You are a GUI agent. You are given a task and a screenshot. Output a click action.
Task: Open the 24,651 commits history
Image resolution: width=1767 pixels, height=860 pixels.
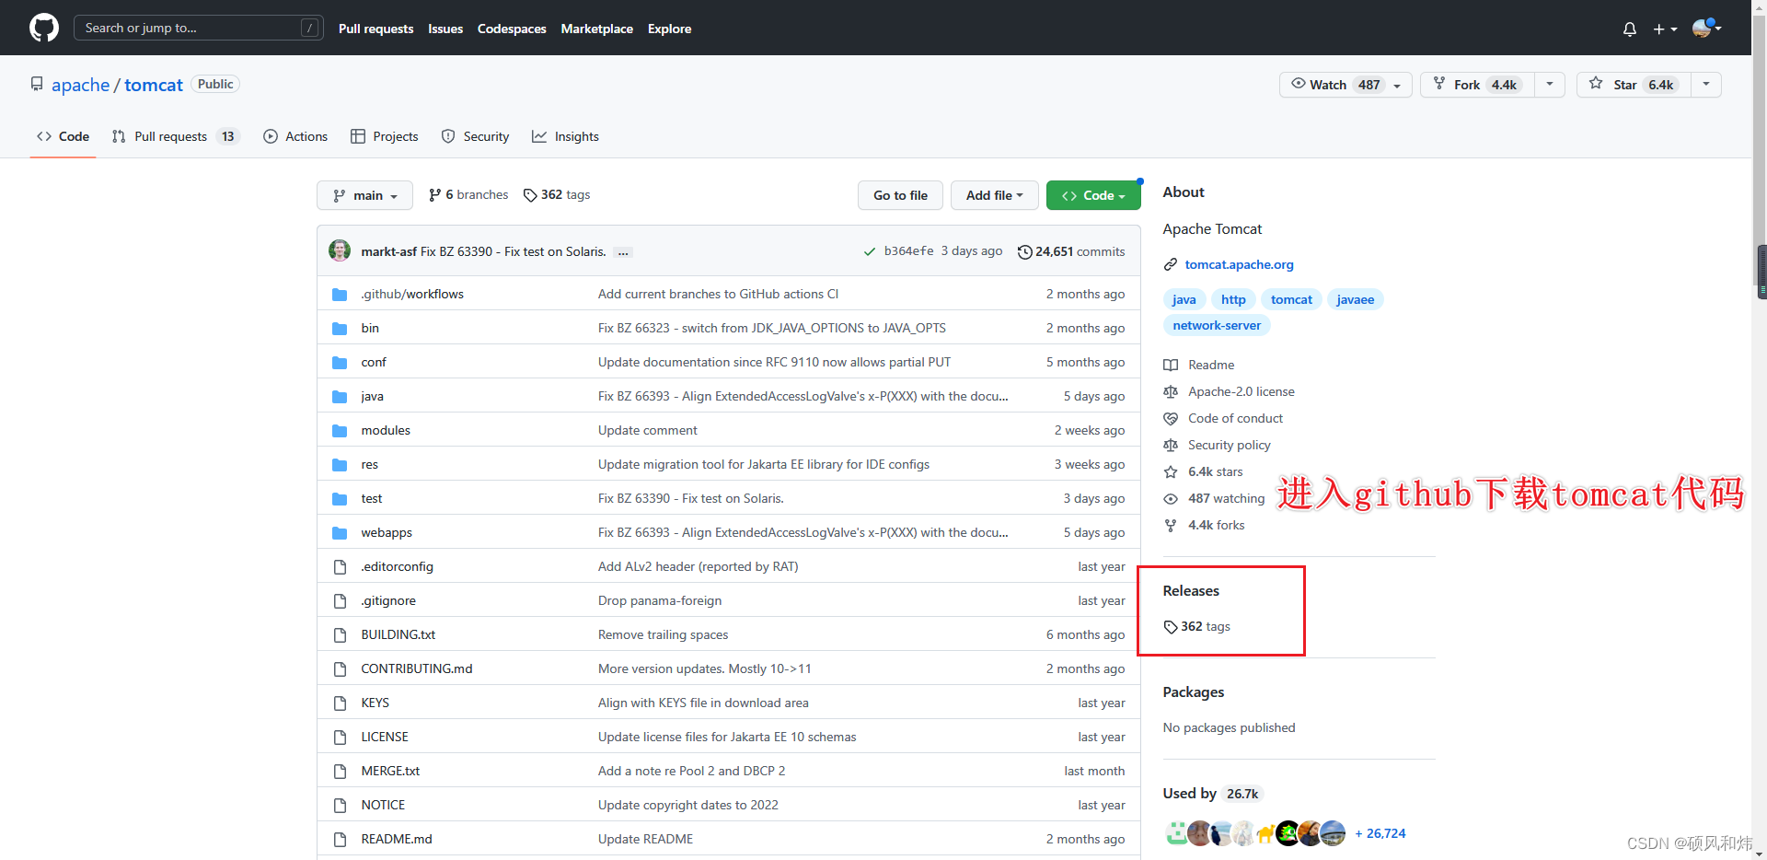tap(1071, 251)
